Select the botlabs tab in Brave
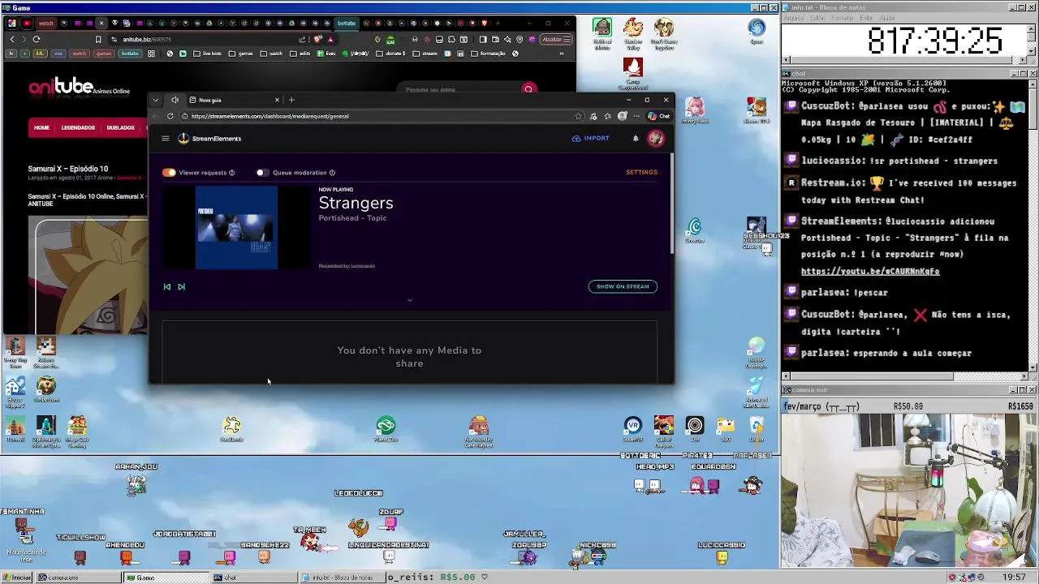Screen dimensions: 1039x584 click(347, 23)
